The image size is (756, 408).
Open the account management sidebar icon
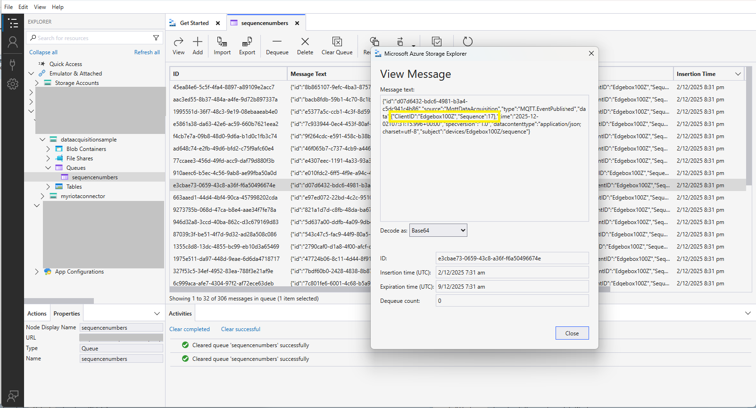point(13,42)
